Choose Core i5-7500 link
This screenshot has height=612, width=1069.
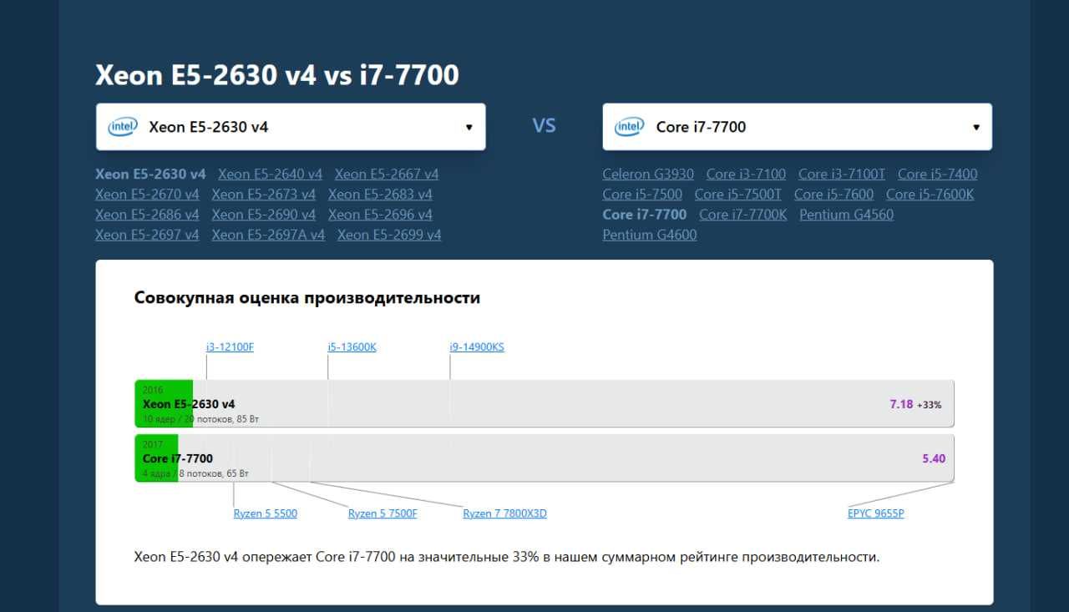(x=642, y=194)
